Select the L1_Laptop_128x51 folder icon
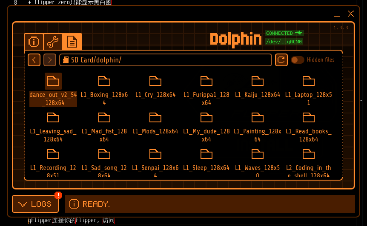Image resolution: width=367 pixels, height=226 pixels. pos(309,81)
